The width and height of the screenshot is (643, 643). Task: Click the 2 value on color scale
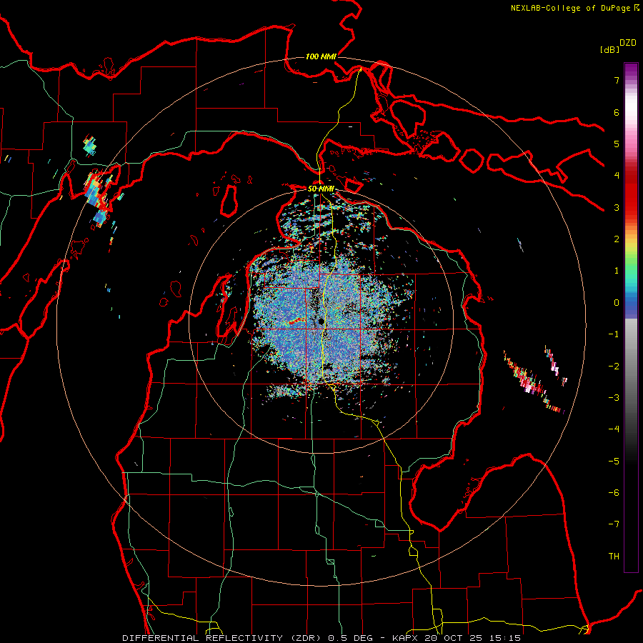point(617,239)
